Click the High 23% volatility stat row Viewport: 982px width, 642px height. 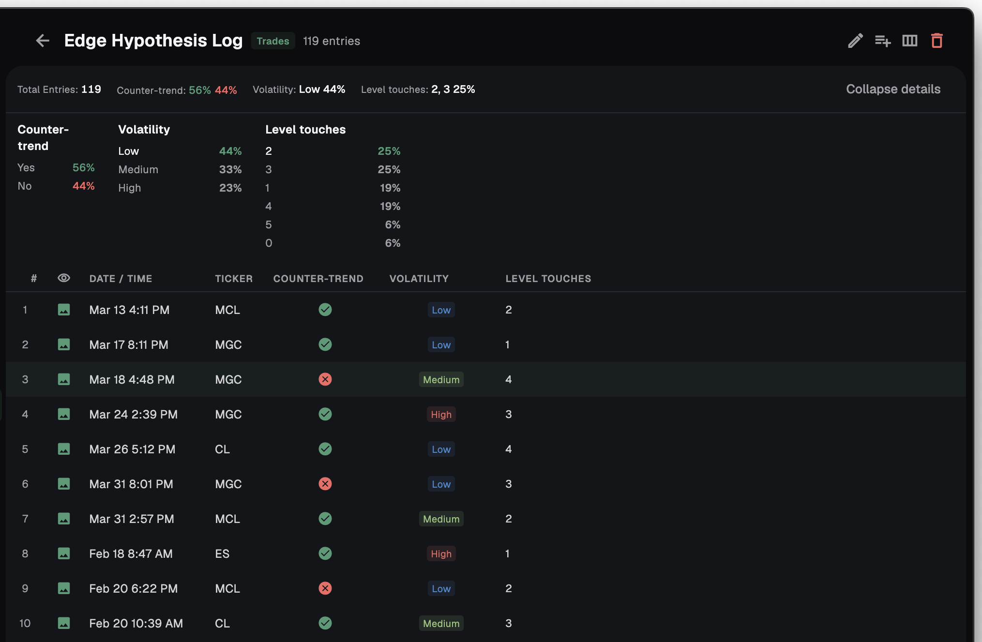coord(180,188)
